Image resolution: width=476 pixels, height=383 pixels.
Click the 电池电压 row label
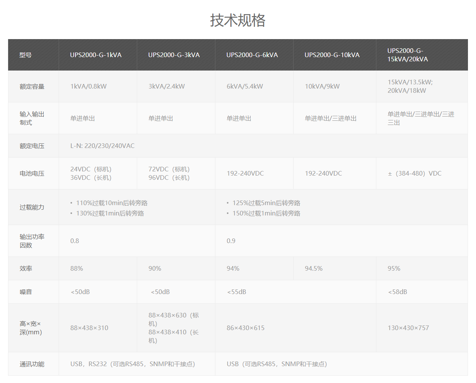pos(32,174)
